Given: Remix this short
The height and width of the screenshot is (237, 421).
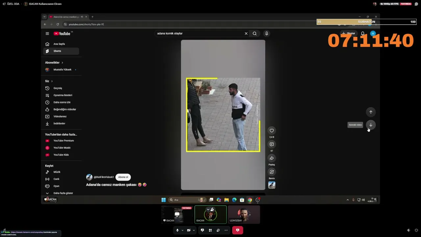Looking at the screenshot, I should pyautogui.click(x=272, y=172).
